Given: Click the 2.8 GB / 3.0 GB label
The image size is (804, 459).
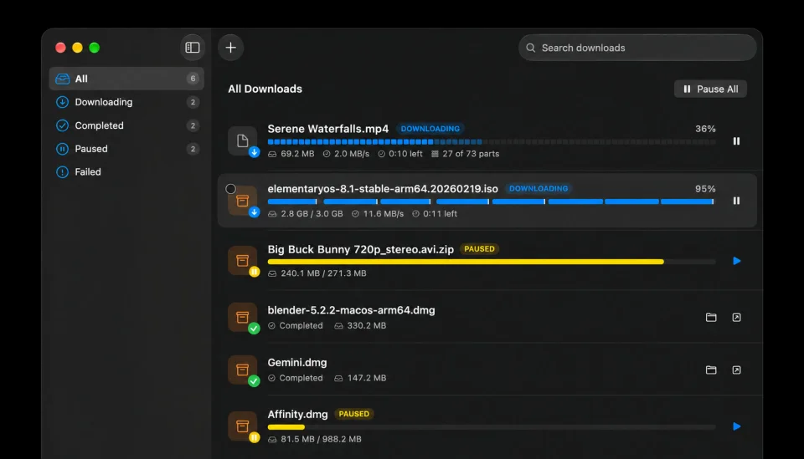Looking at the screenshot, I should (312, 213).
